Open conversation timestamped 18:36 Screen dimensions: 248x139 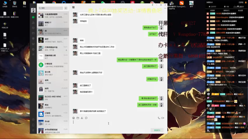click(53, 81)
